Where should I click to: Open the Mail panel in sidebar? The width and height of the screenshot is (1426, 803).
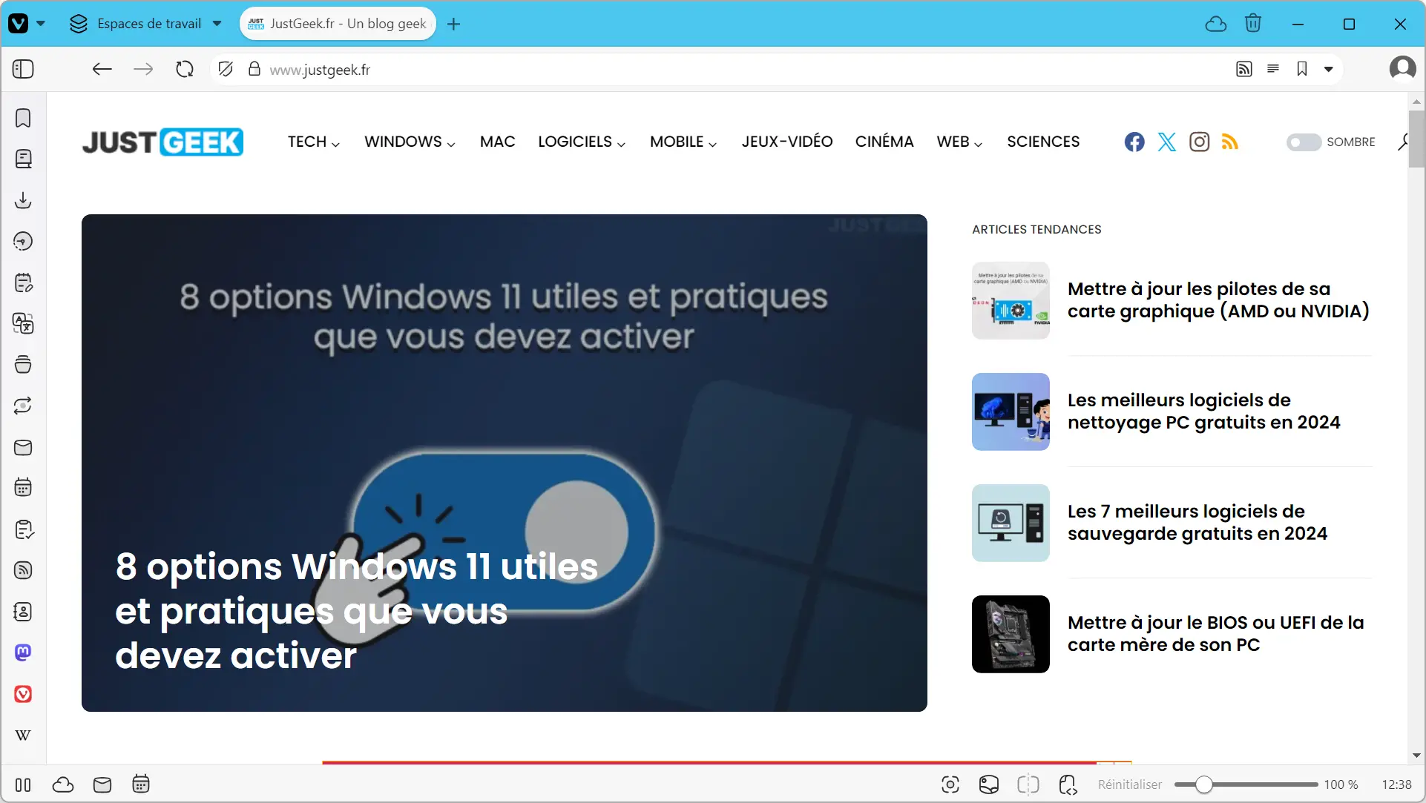pyautogui.click(x=24, y=447)
